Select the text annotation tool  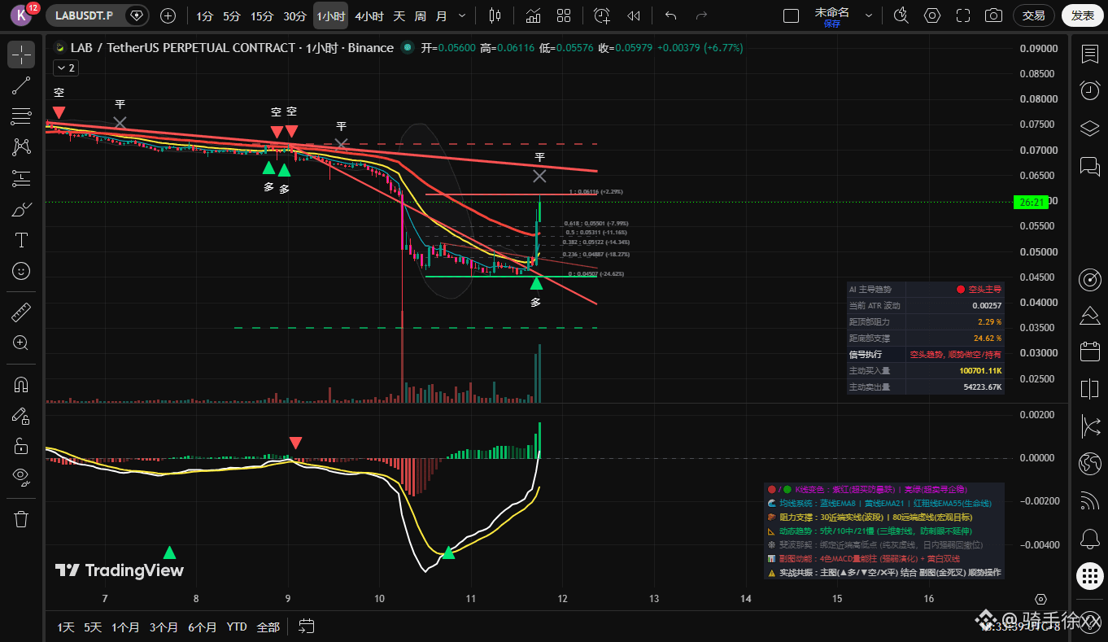(21, 240)
